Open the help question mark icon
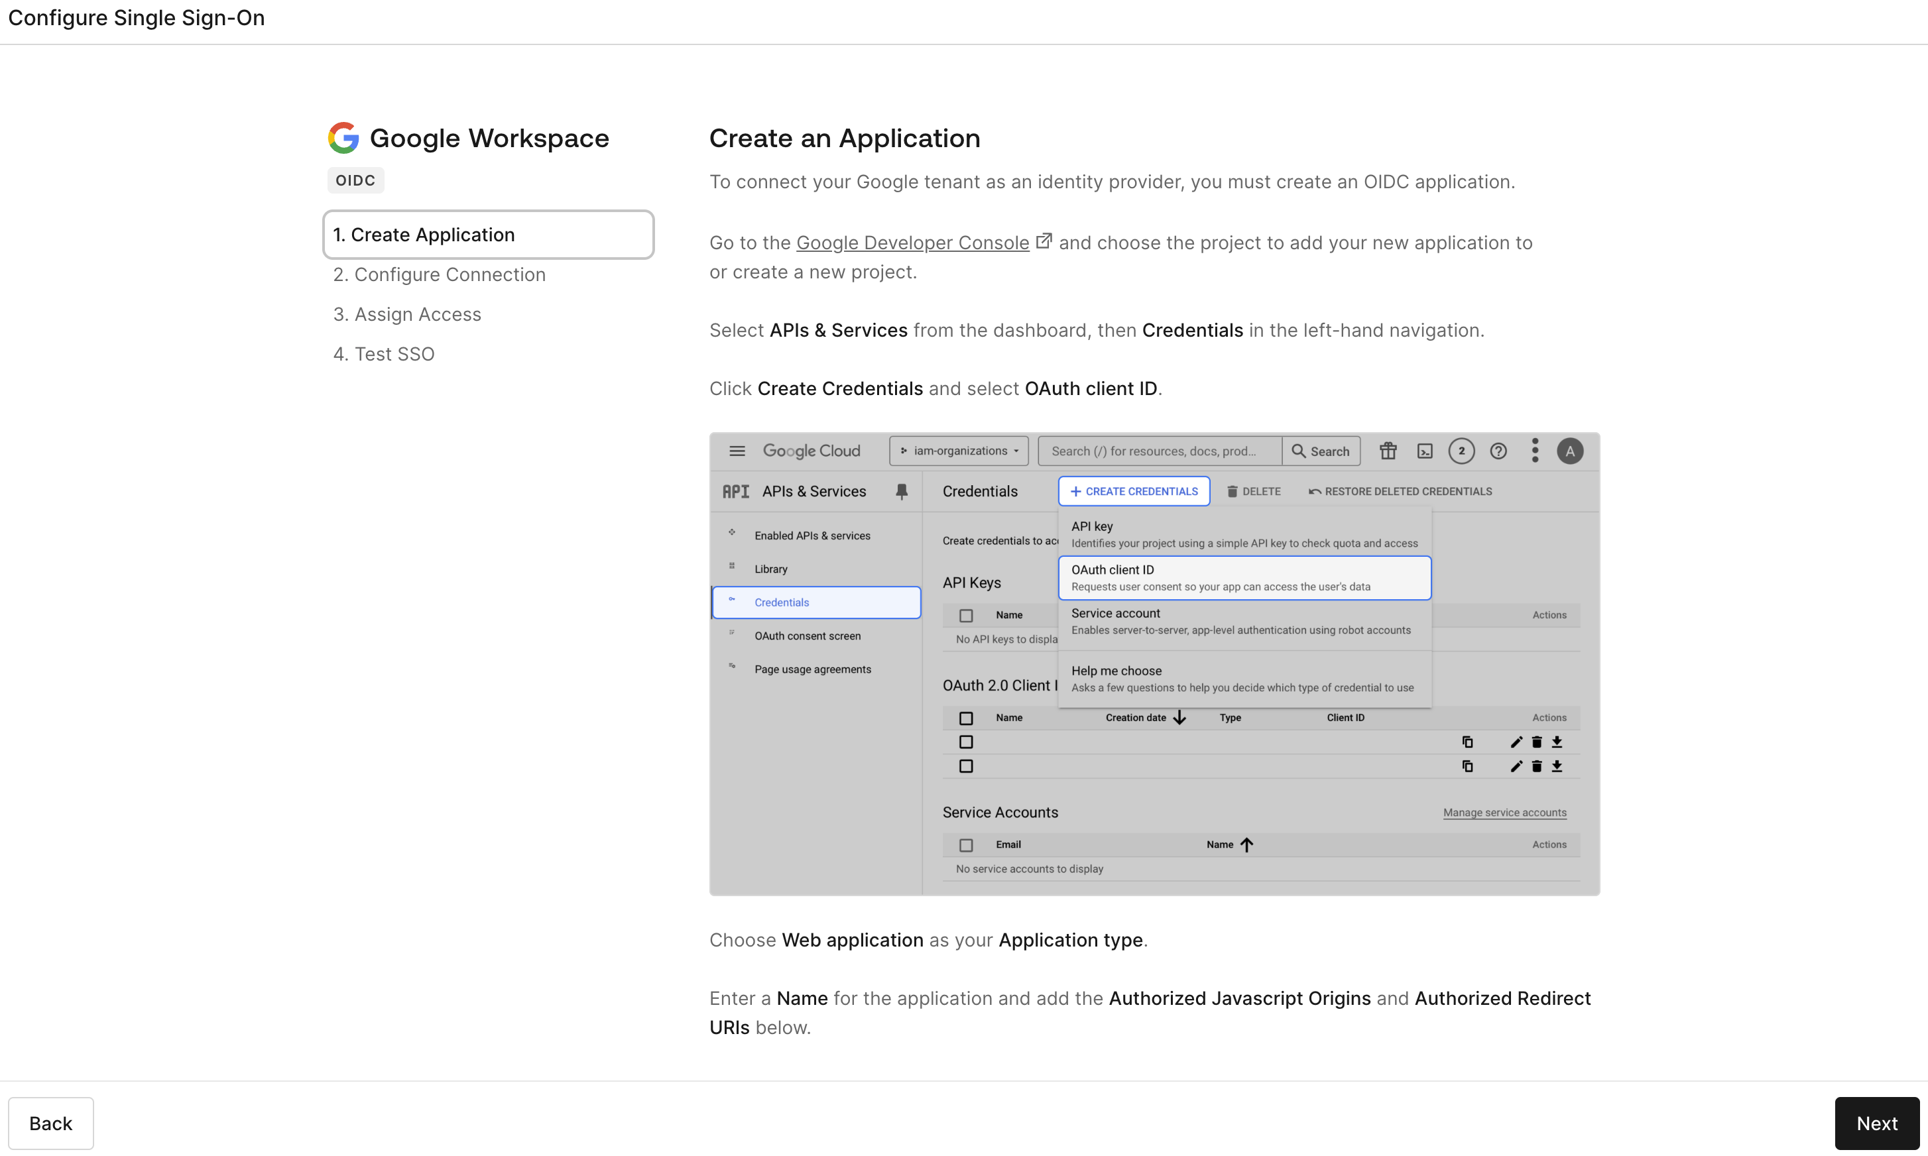 [x=1498, y=451]
